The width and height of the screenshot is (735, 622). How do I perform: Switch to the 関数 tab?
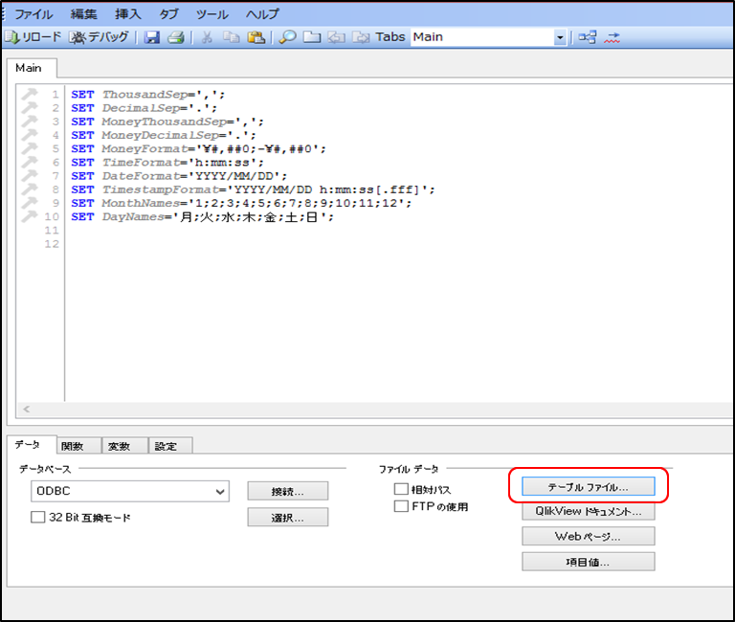(78, 446)
